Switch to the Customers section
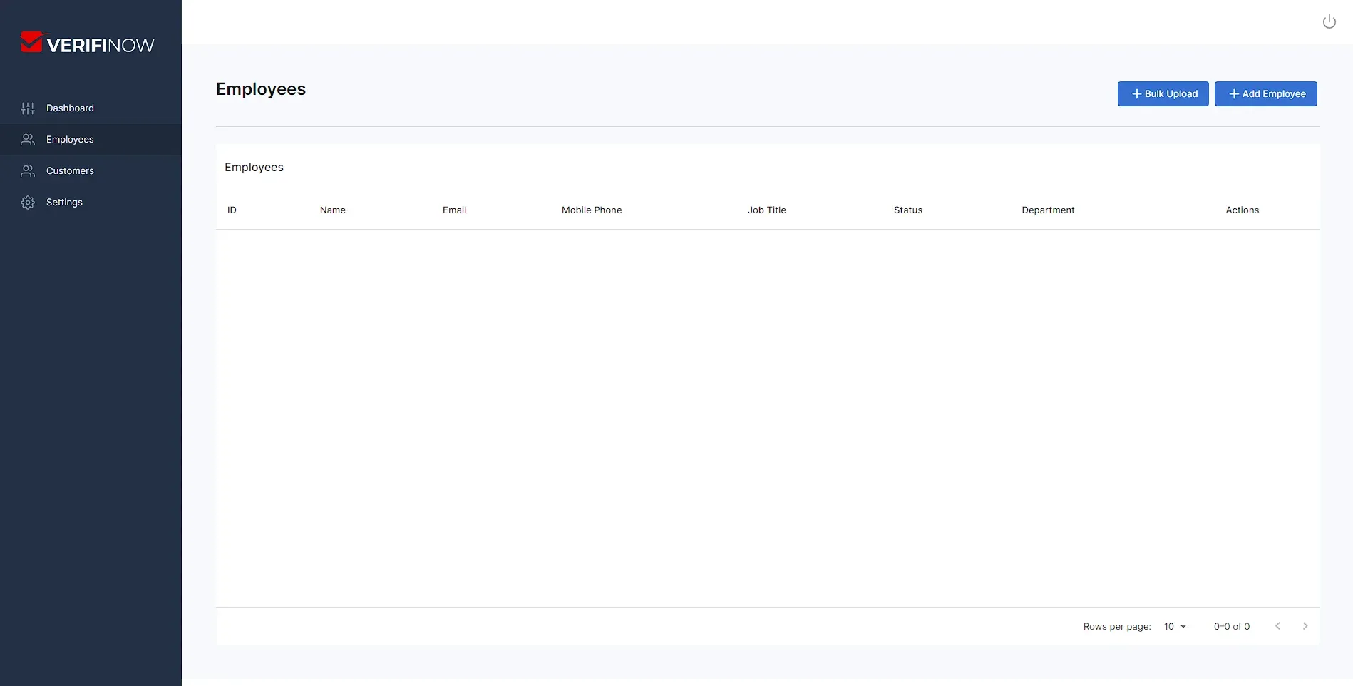 [x=69, y=171]
